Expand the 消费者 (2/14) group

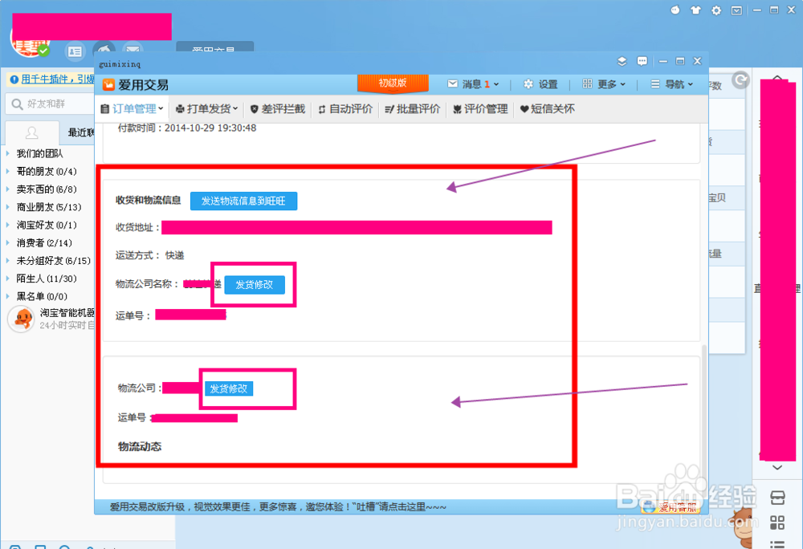39,243
